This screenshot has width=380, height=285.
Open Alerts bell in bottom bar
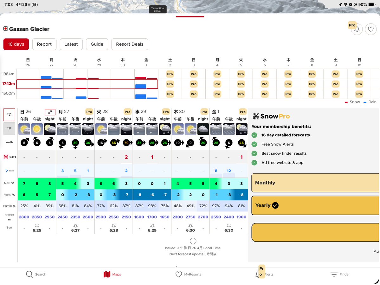tap(264, 274)
